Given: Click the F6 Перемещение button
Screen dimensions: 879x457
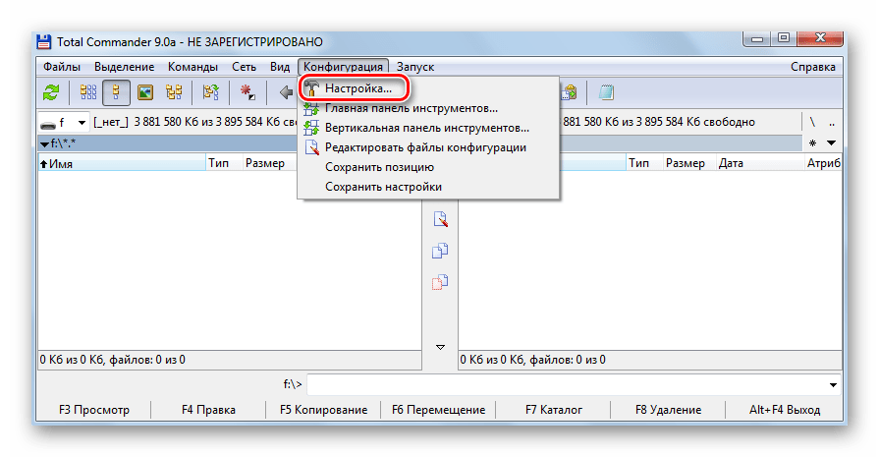Looking at the screenshot, I should click(x=438, y=410).
